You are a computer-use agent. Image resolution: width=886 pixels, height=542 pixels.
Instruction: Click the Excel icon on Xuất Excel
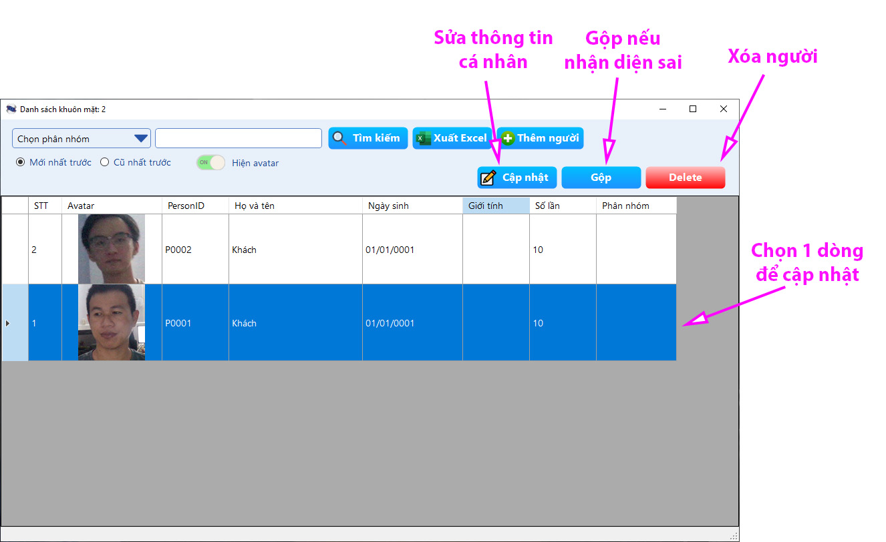(x=422, y=138)
